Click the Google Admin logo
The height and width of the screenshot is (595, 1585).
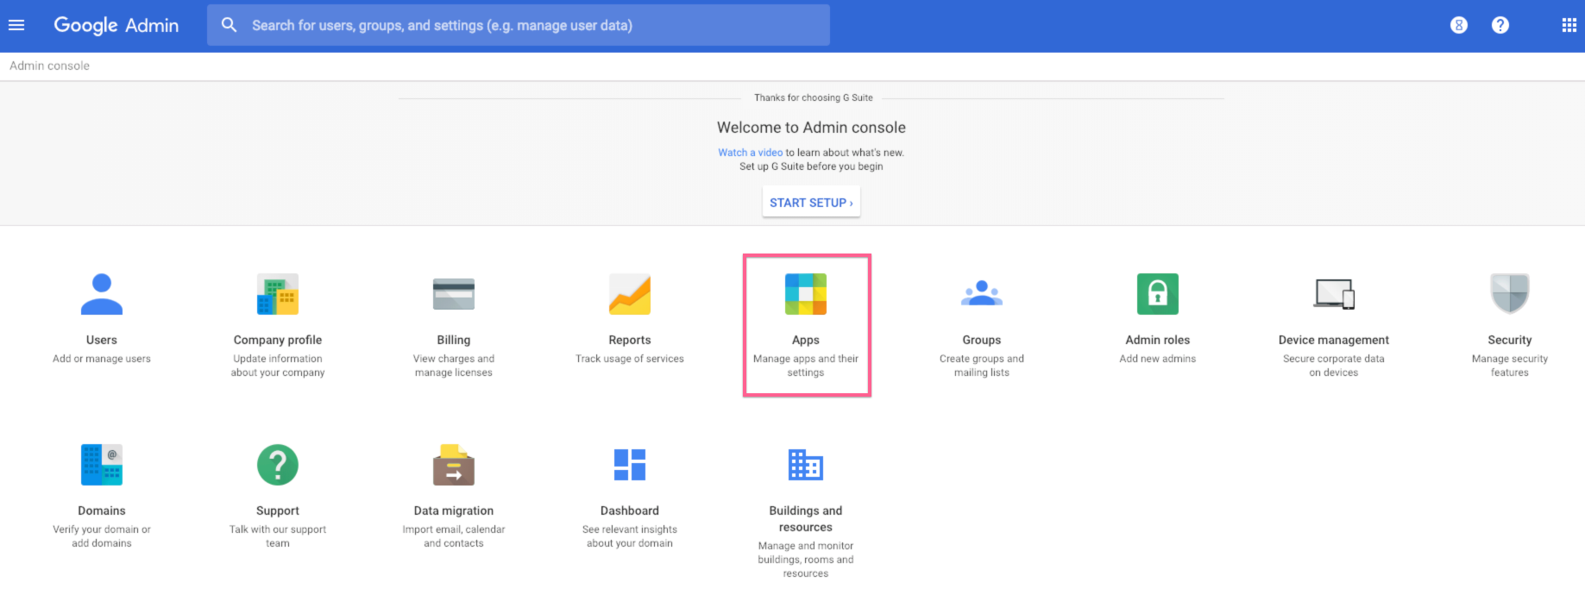pos(116,25)
